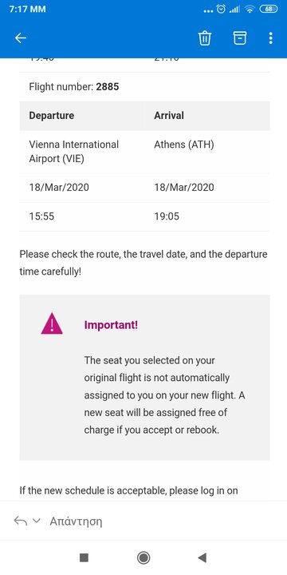Tap the Android home circle button
Image resolution: width=287 pixels, height=575 pixels.
click(143, 557)
